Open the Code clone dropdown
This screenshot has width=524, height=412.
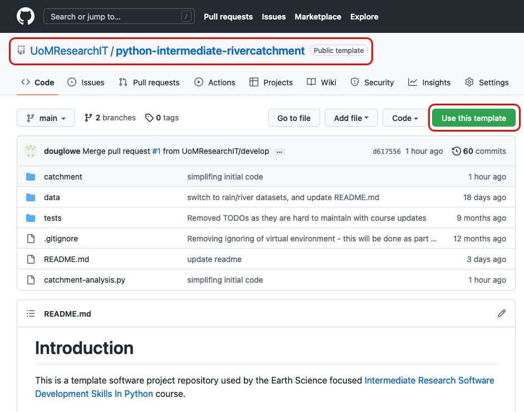(x=405, y=118)
